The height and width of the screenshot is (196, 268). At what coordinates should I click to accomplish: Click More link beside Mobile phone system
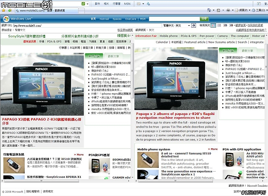213,149
